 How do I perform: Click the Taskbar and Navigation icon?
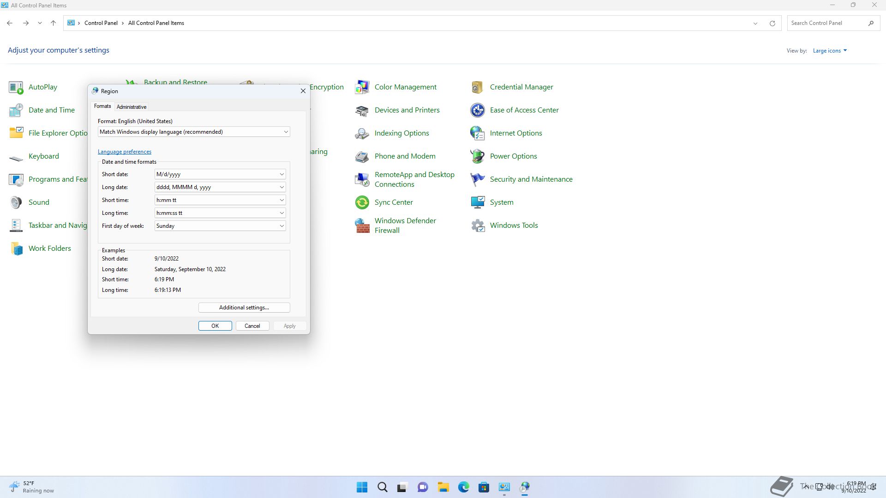[x=16, y=225]
